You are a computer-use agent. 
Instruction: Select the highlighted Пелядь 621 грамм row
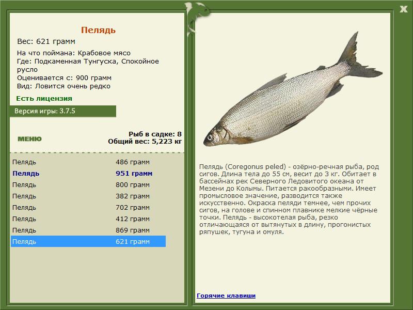click(x=88, y=241)
